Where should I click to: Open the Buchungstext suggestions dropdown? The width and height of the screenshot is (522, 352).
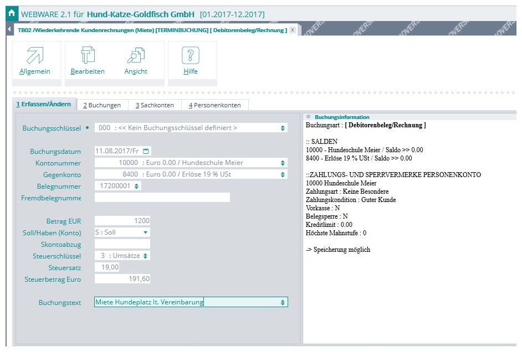[x=283, y=302]
